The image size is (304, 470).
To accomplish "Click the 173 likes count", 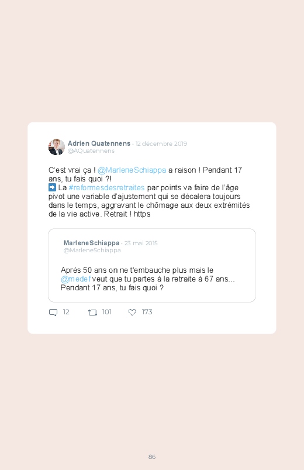I will 147,312.
